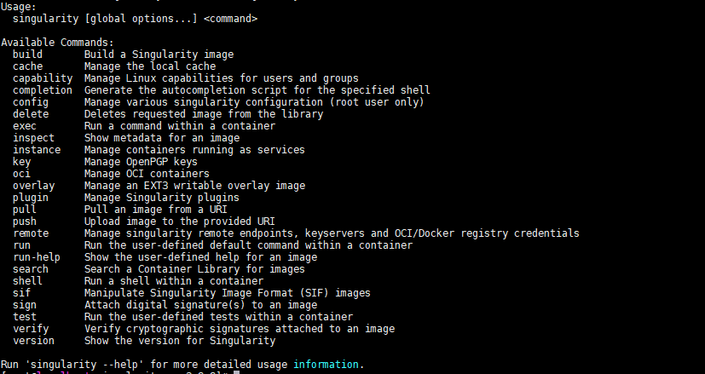Click 'singularity [global options...] <command>' usage line
The width and height of the screenshot is (705, 374).
pos(135,19)
